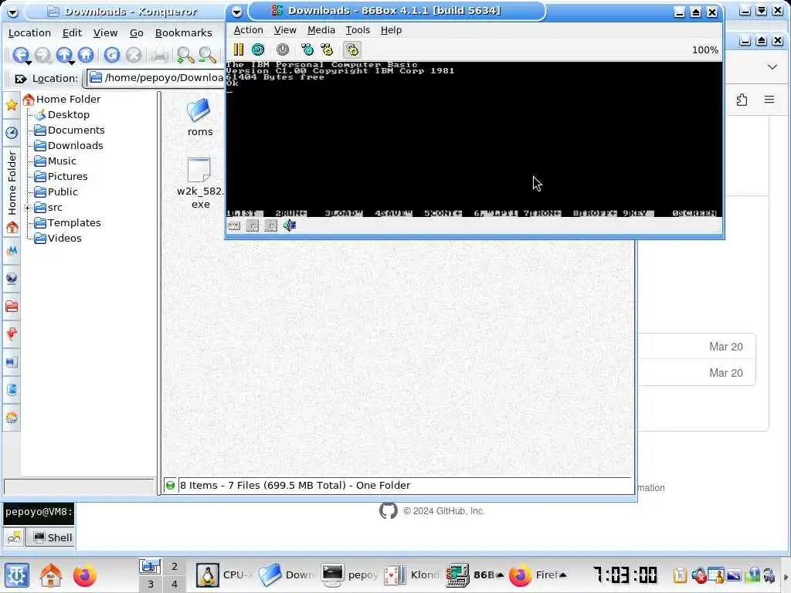The width and height of the screenshot is (791, 593).
Task: Switch to virtual desktop 2
Action: coord(174,566)
